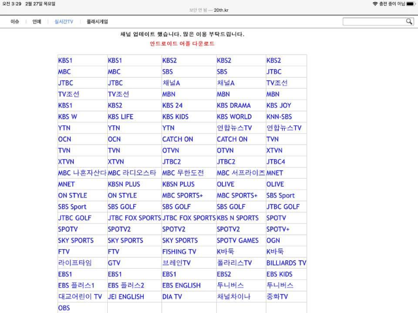
Task: Open the 이슈 menu item
Action: (14, 22)
